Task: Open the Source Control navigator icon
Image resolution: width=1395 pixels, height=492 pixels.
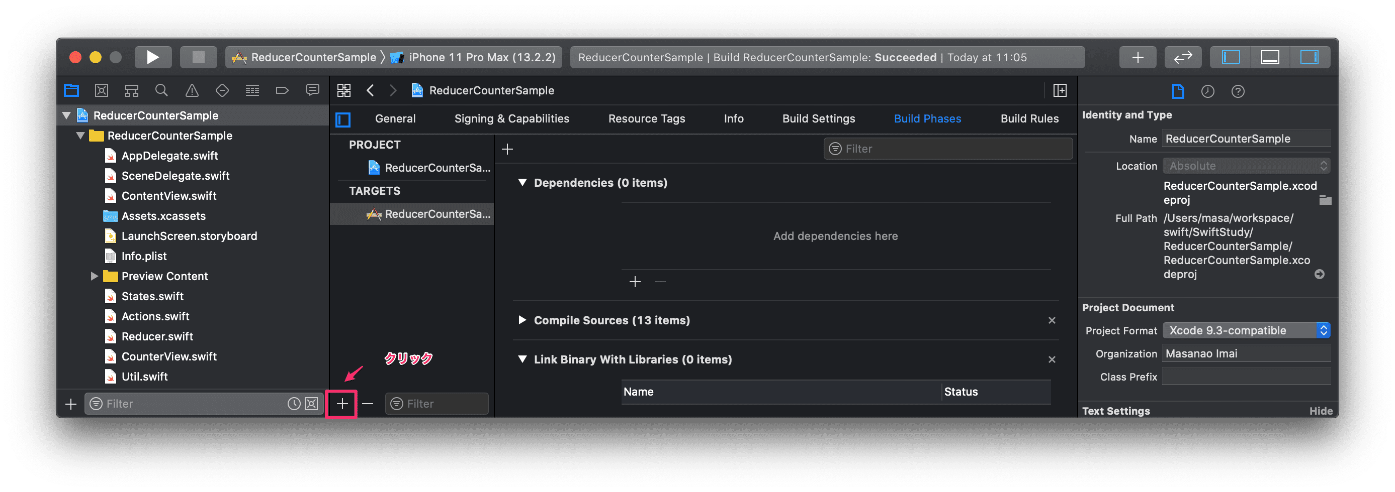Action: click(x=101, y=90)
